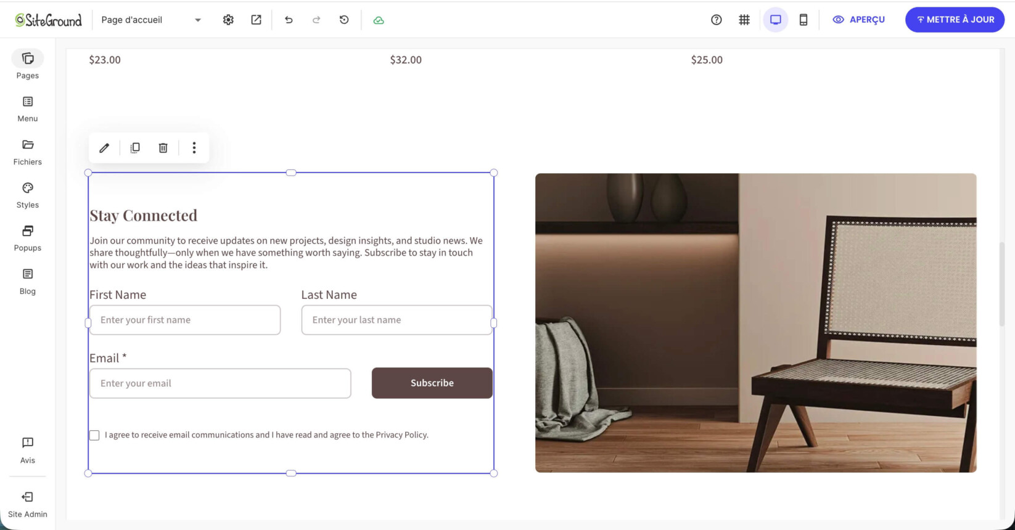Click the Subscribe button
This screenshot has height=530, width=1015.
(x=432, y=383)
